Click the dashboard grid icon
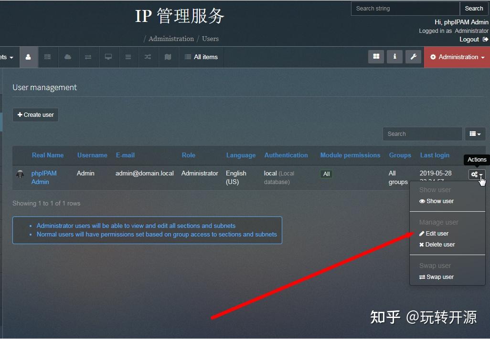The height and width of the screenshot is (339, 490). pos(376,56)
